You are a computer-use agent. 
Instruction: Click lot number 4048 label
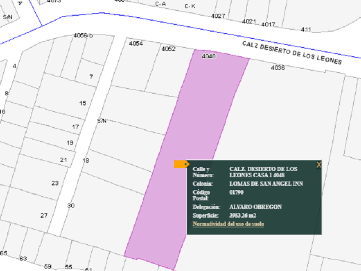[208, 56]
